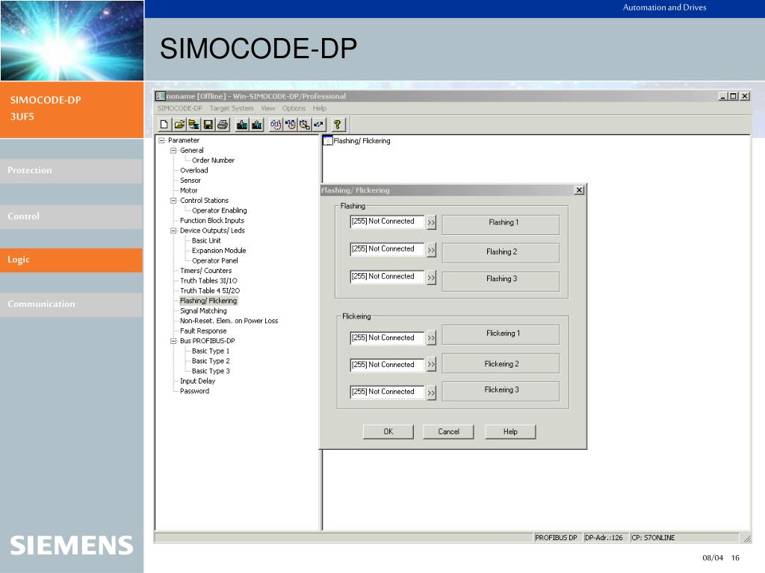This screenshot has height=573, width=765.
Task: Click the Flickering 3 Not Connected field
Action: coord(387,392)
